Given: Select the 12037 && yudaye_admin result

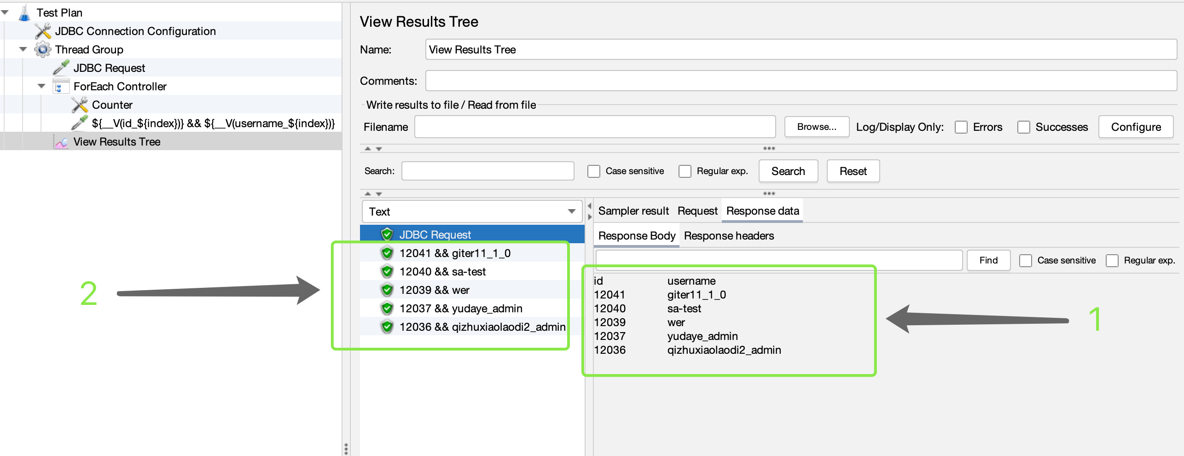Looking at the screenshot, I should point(461,308).
